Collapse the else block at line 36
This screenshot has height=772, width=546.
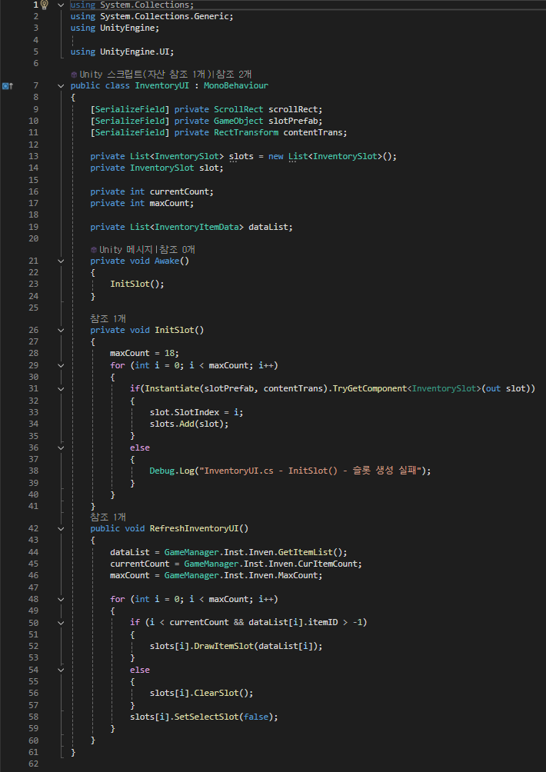(61, 448)
